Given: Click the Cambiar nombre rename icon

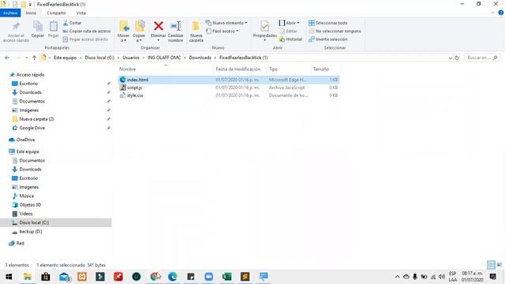Looking at the screenshot, I should tap(175, 26).
